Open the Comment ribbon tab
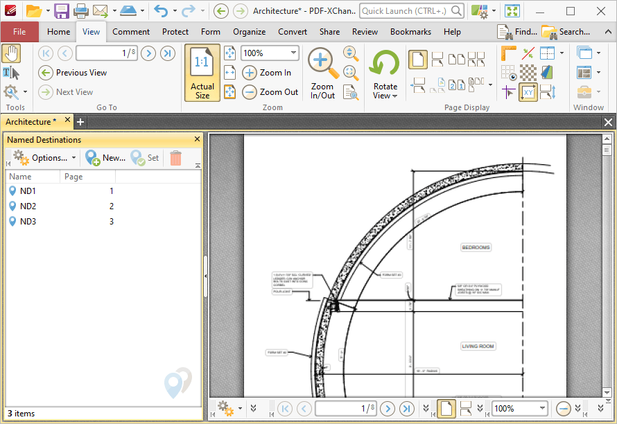The width and height of the screenshot is (617, 424). click(x=131, y=32)
